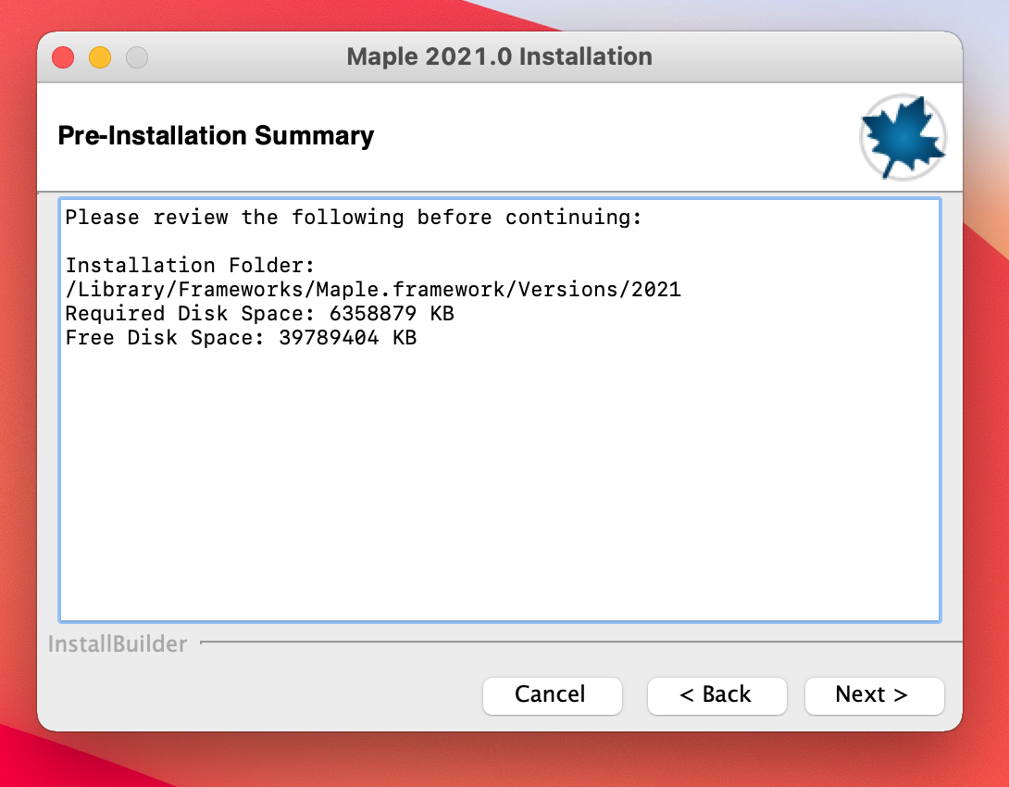Click the separator line beside InstallBuilder

(574, 641)
